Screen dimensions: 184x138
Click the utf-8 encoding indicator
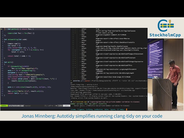pyautogui.click(x=51, y=106)
